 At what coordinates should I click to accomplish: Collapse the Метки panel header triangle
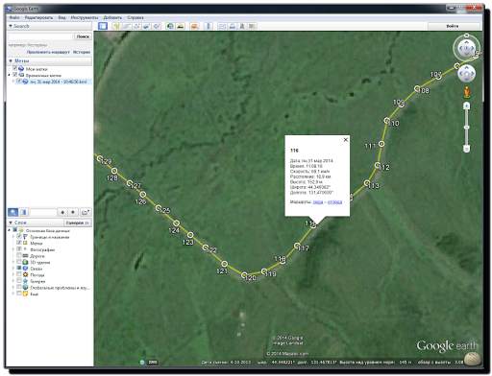click(11, 60)
